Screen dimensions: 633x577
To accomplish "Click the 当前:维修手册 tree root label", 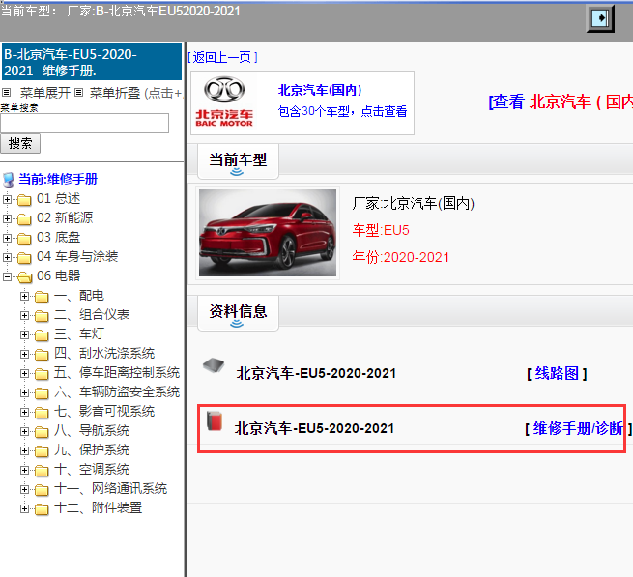I will (x=58, y=179).
